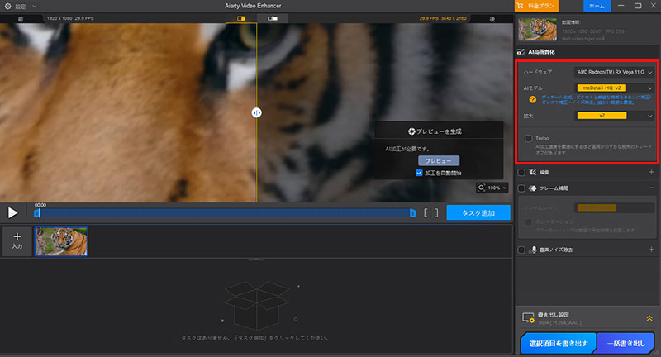Open the 料金プラン purchase page

click(x=536, y=6)
